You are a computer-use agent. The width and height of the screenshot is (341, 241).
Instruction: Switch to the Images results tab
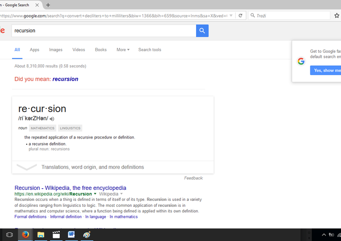click(x=56, y=50)
